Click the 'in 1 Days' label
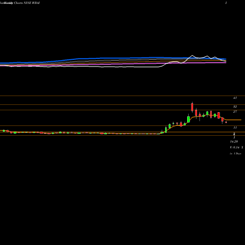The height and width of the screenshot is (245, 245). pyautogui.click(x=235, y=153)
